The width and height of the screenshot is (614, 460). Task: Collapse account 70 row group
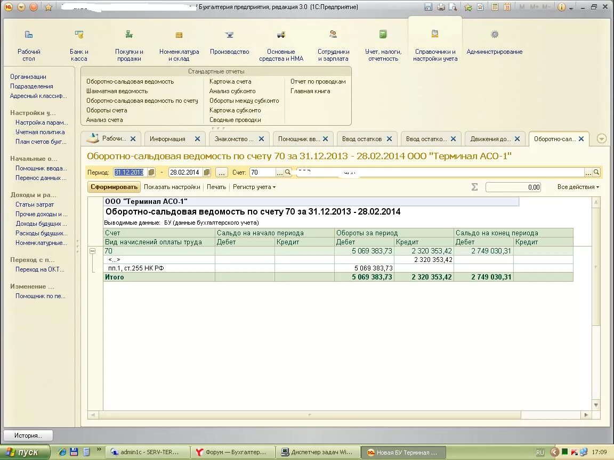93,251
